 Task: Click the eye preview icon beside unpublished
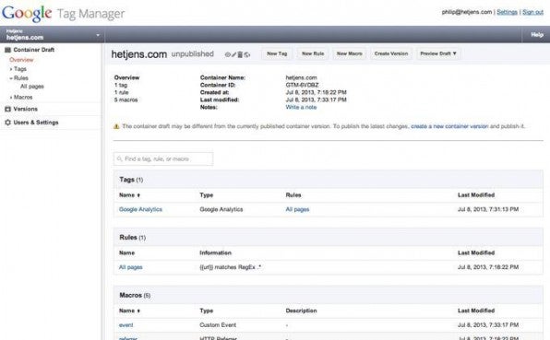tap(227, 54)
